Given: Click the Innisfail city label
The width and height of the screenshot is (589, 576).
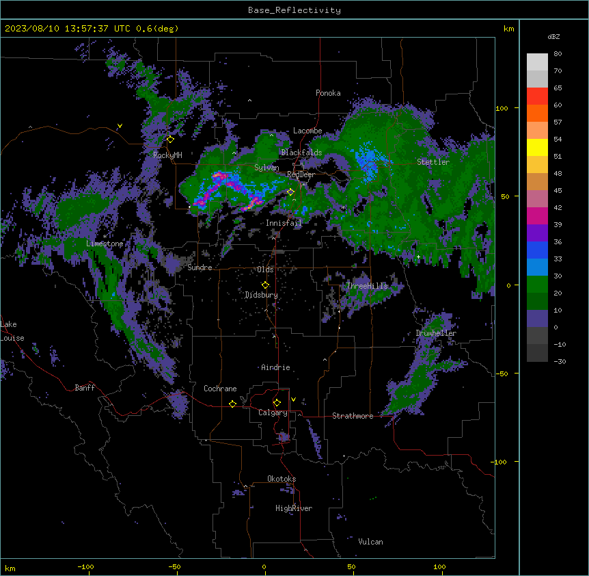Looking at the screenshot, I should (284, 223).
